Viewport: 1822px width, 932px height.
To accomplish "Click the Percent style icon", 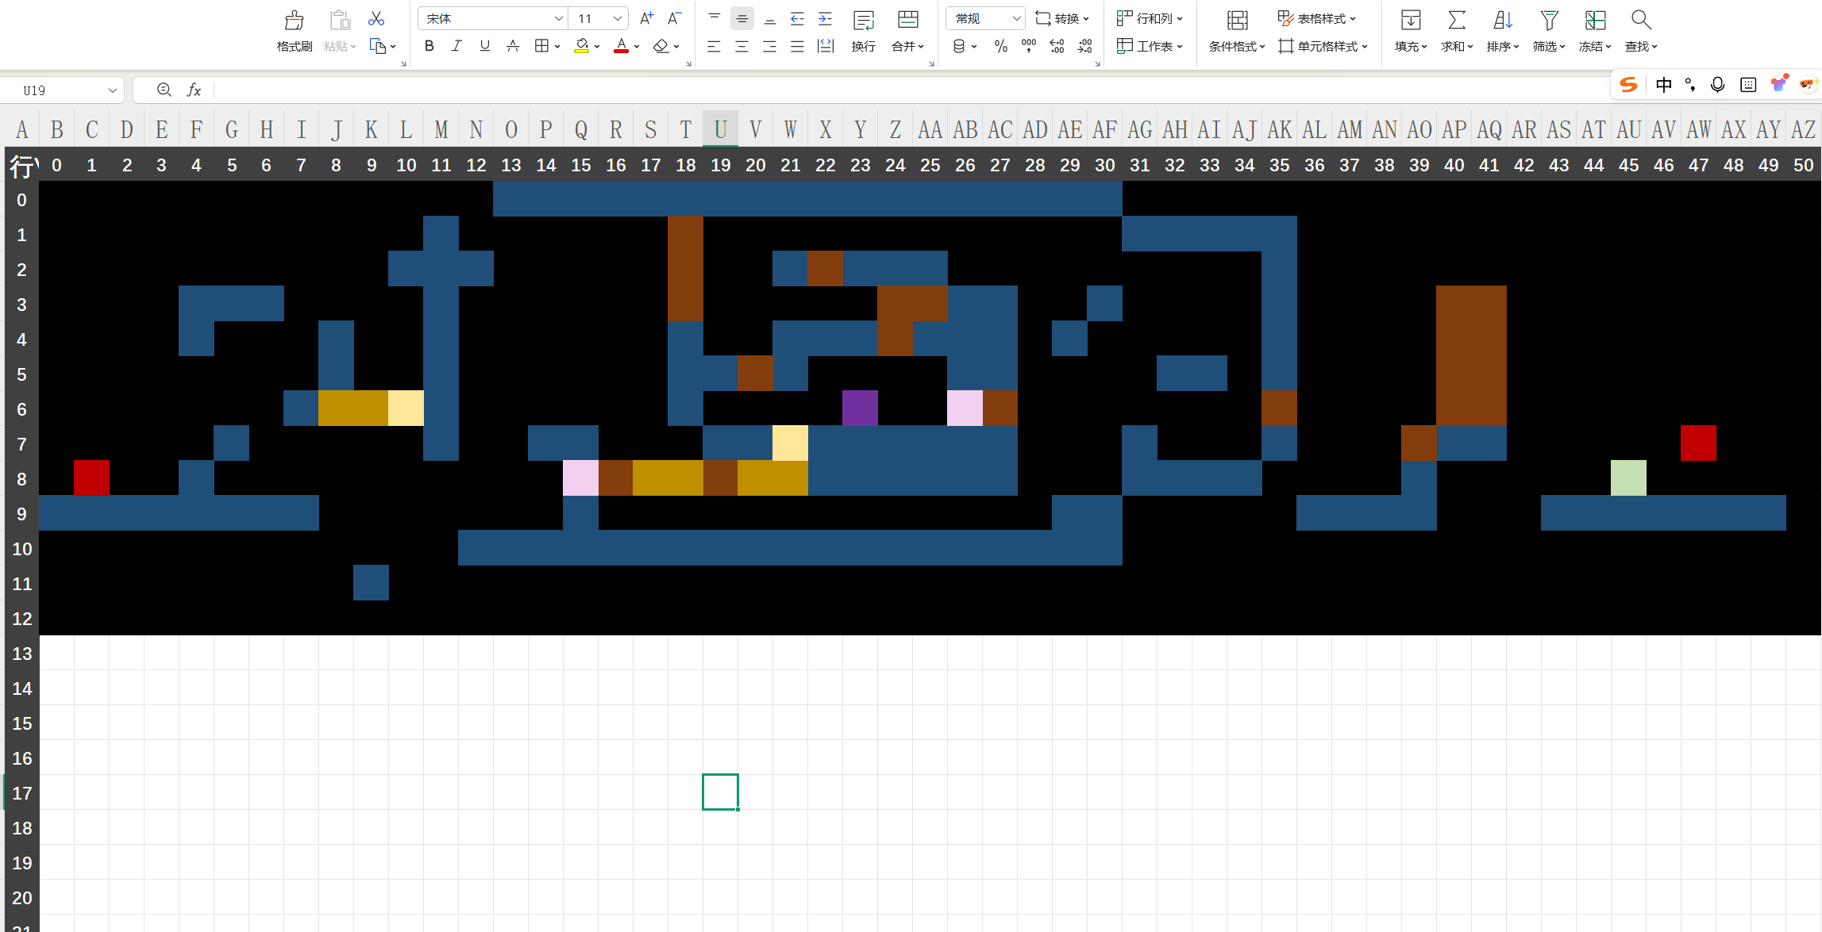I will tap(1000, 47).
